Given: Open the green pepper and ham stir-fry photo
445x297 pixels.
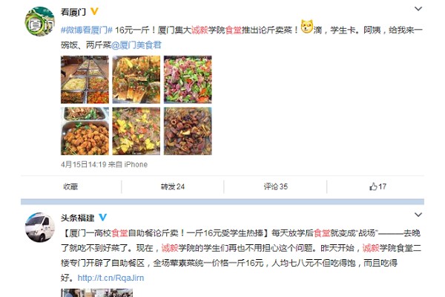Looking at the screenshot, I should point(188,79).
